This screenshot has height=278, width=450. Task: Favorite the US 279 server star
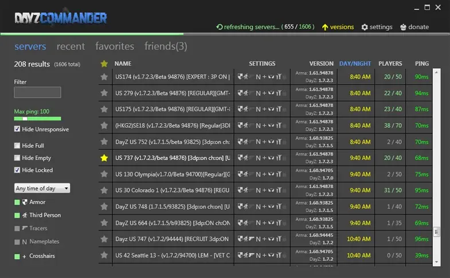click(104, 93)
